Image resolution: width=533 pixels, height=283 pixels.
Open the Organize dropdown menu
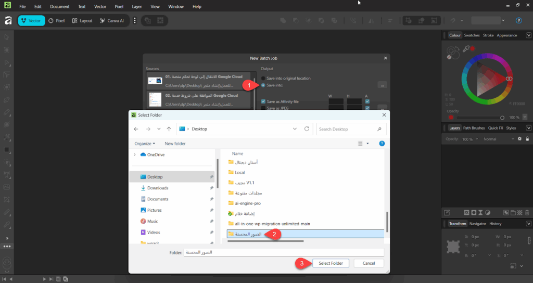(x=144, y=144)
